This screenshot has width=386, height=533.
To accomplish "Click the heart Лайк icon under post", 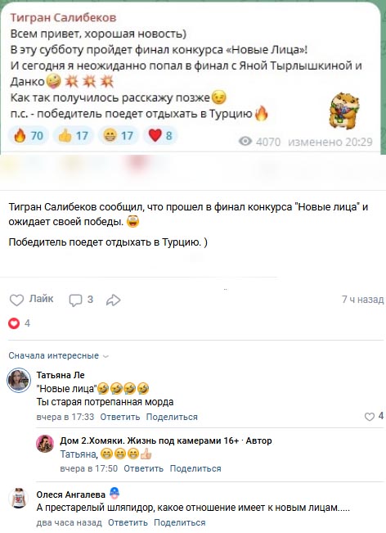I will click(x=16, y=300).
